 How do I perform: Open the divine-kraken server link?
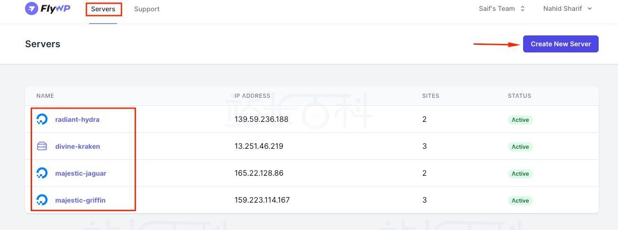pos(77,146)
